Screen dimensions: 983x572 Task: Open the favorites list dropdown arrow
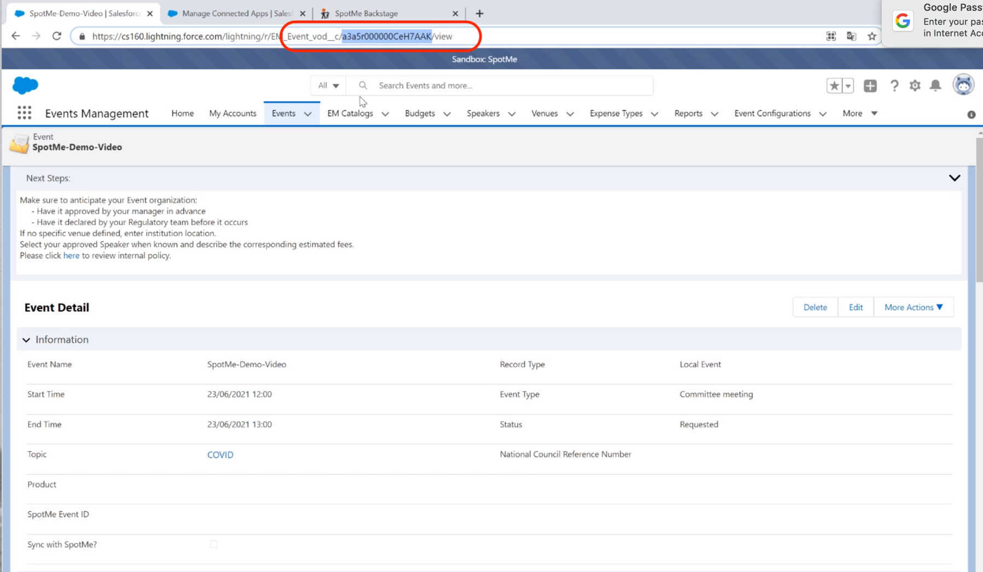(848, 85)
